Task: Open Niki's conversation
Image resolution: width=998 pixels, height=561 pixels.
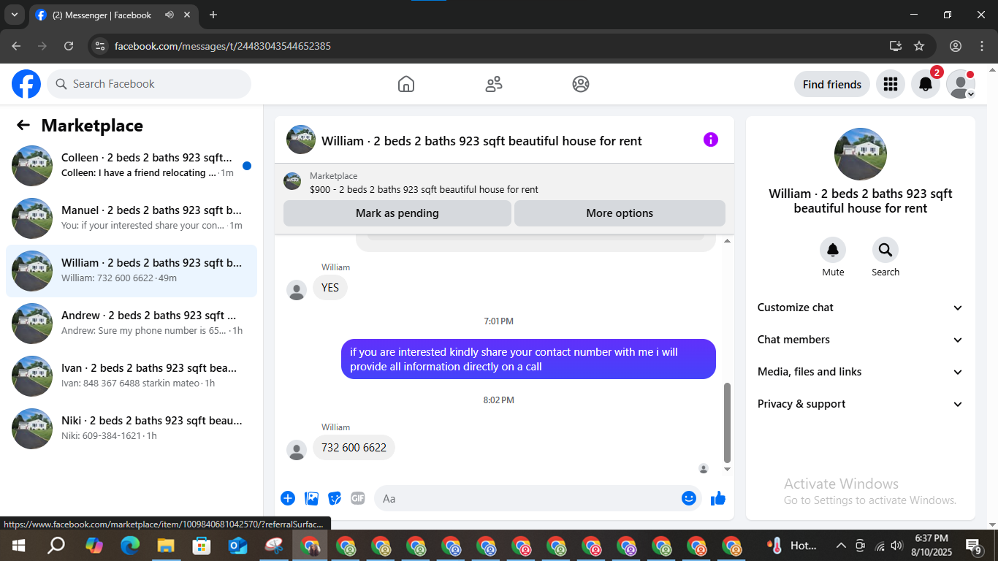Action: [132, 429]
